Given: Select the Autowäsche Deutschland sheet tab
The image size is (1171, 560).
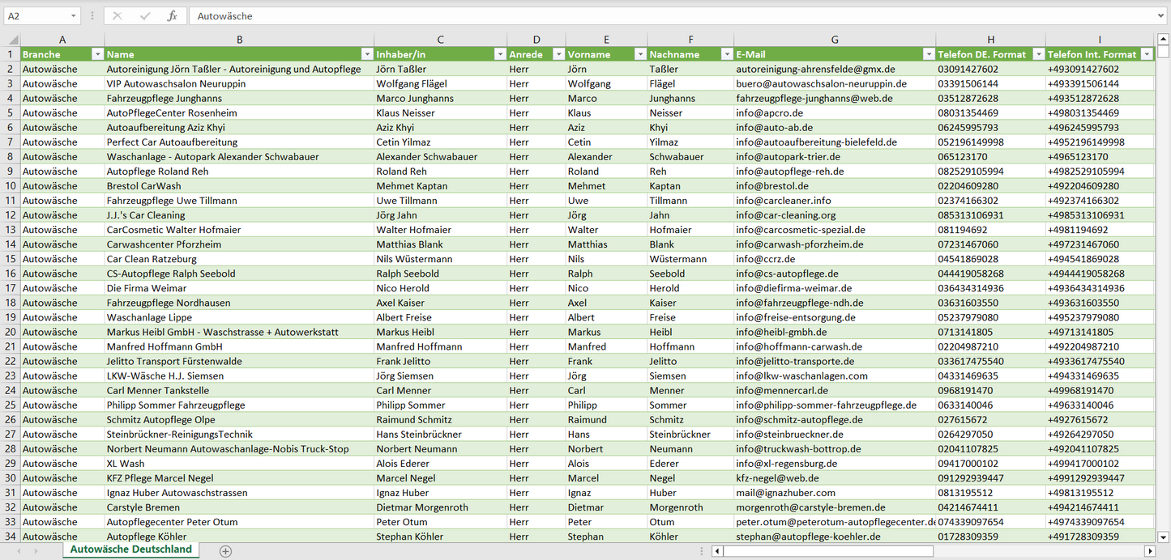Looking at the screenshot, I should coord(131,549).
